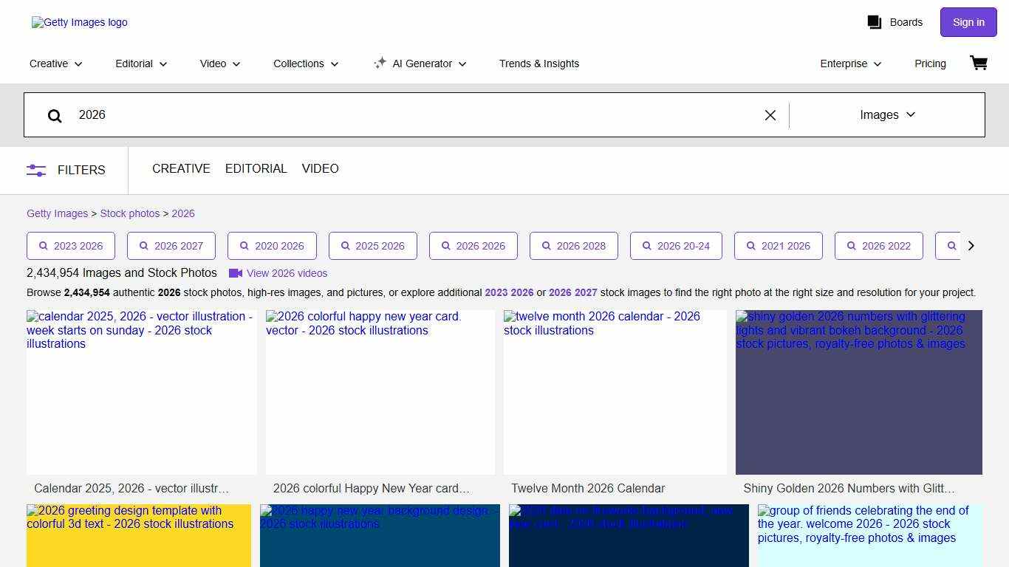Open the shopping cart icon
Viewport: 1009px width, 567px height.
pyautogui.click(x=979, y=63)
